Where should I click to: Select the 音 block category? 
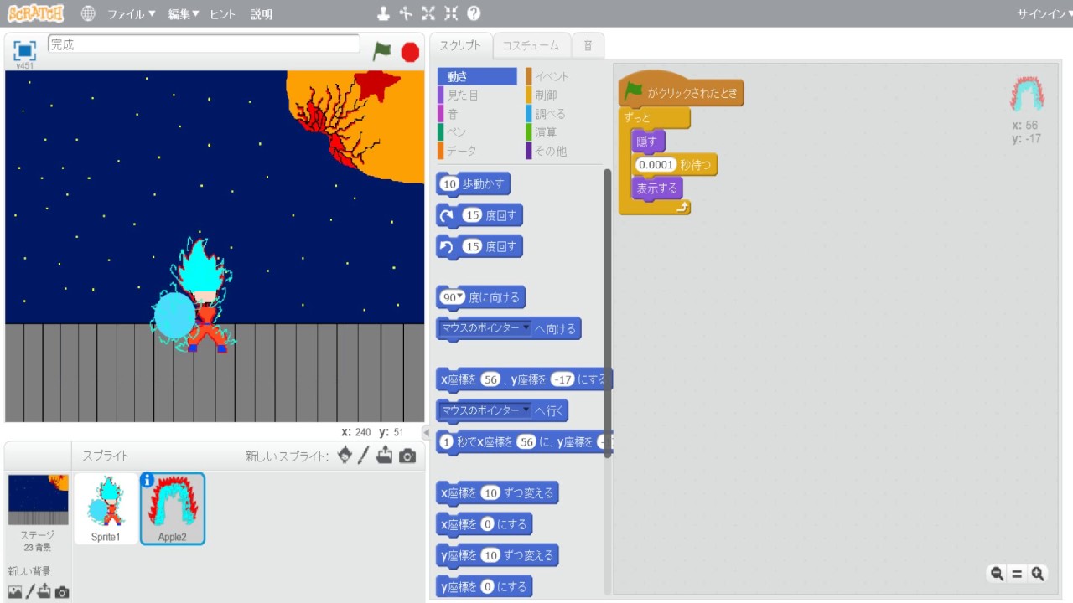[477, 114]
